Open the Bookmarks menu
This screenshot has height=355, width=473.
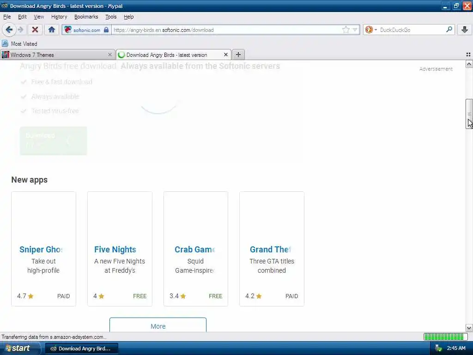click(86, 17)
